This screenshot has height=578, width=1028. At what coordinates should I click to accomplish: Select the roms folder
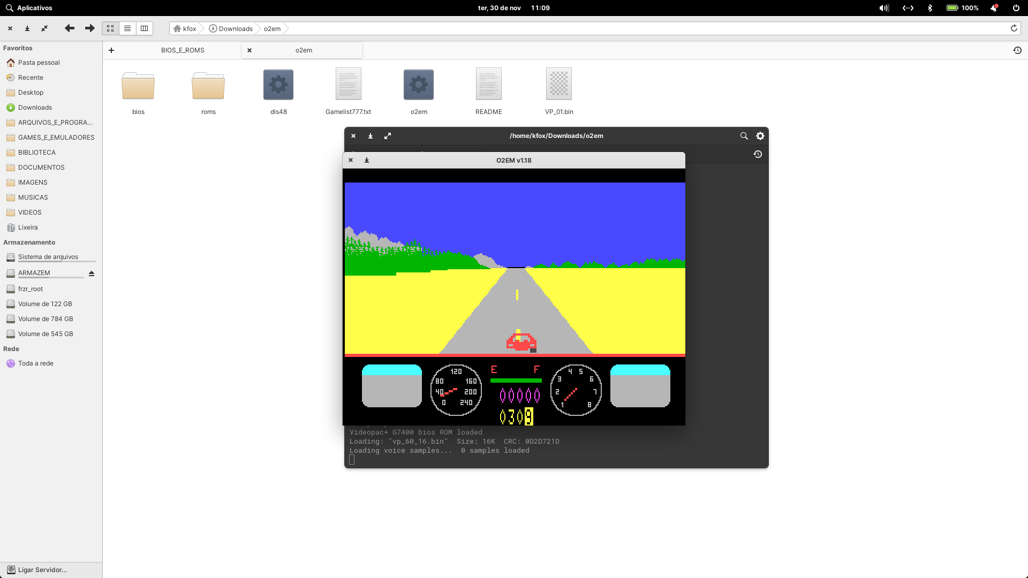pyautogui.click(x=208, y=91)
